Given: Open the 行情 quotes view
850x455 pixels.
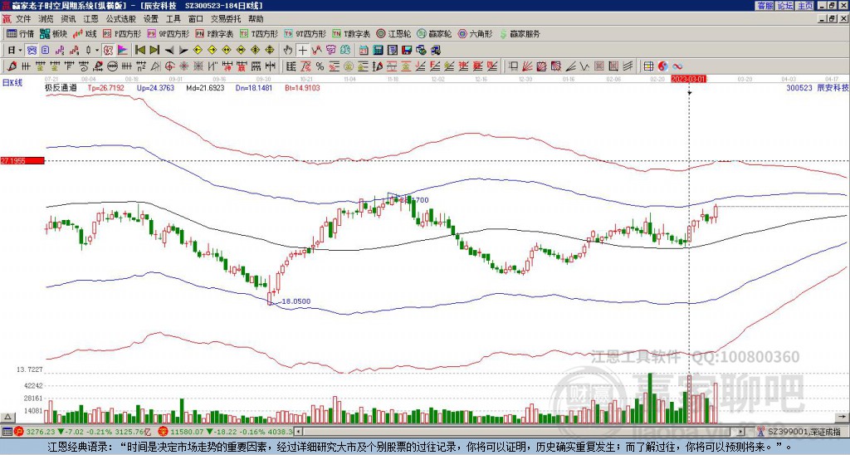Looking at the screenshot, I should (21, 33).
